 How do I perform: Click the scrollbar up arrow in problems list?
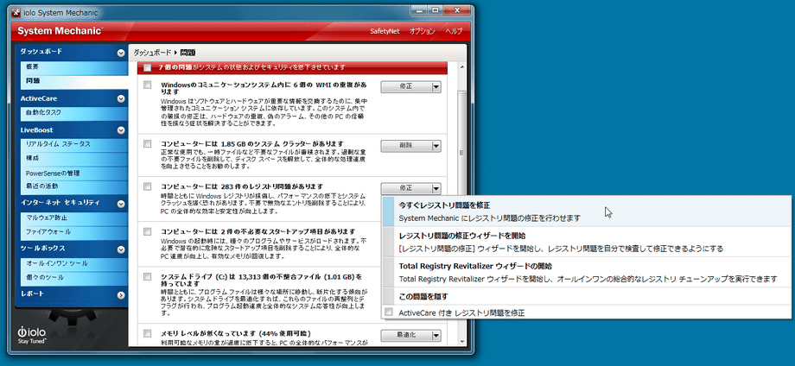(x=461, y=66)
